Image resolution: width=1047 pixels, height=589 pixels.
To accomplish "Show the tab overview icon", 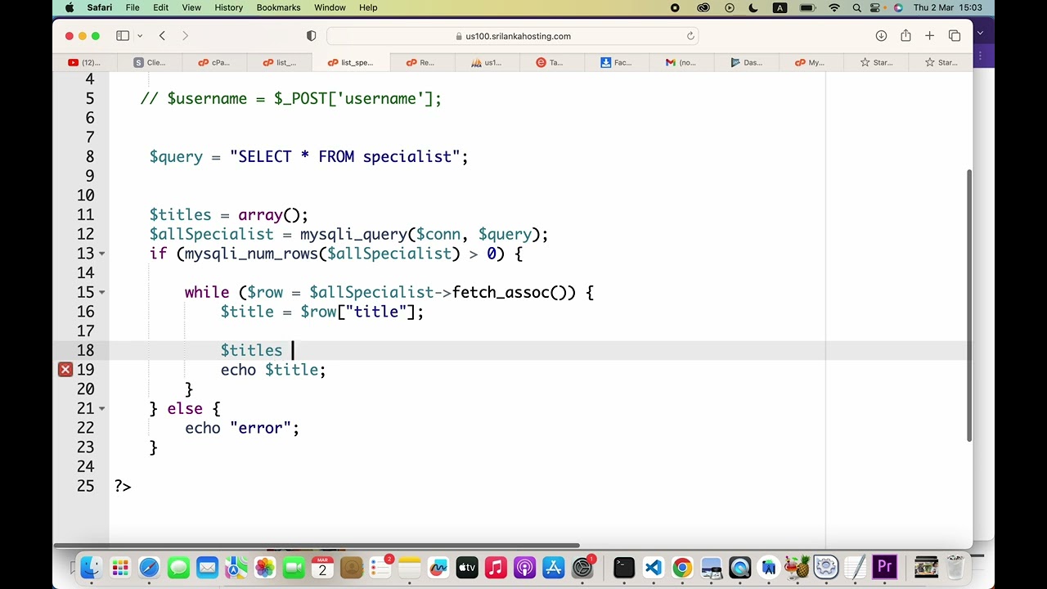I will (x=955, y=36).
